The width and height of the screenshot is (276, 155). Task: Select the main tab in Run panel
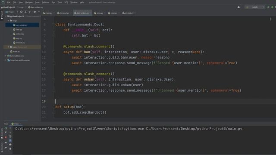pos(16,124)
